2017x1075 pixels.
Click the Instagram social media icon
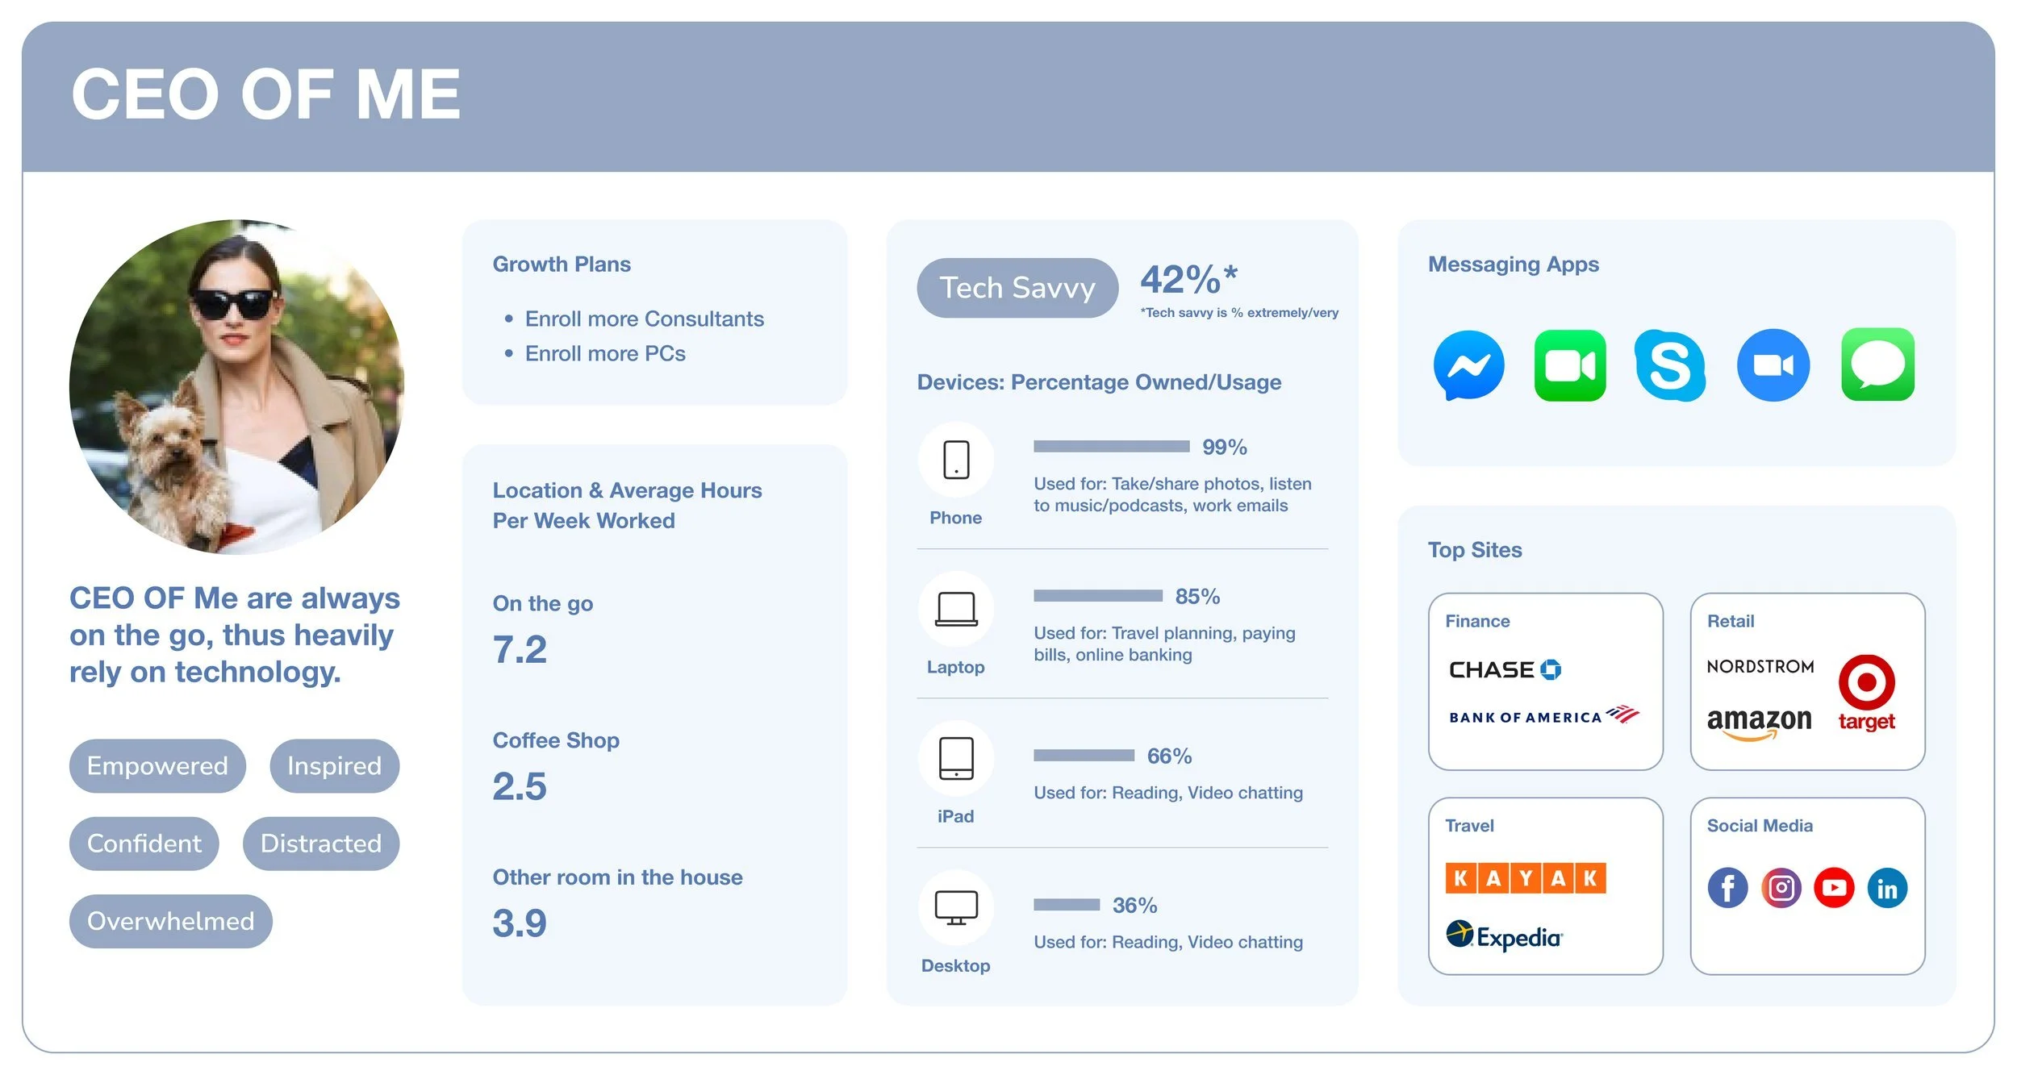(1781, 888)
